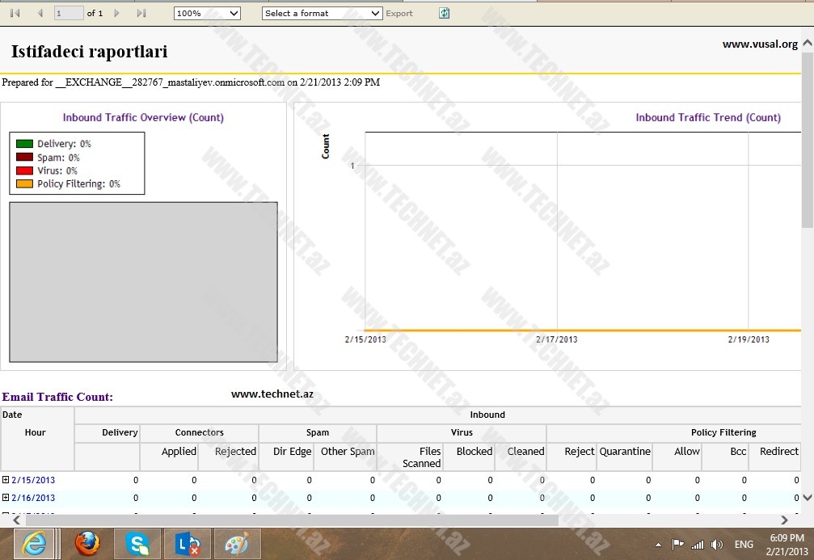This screenshot has height=560, width=814.
Task: Click the horizontal scrollbar right arrow
Action: point(783,520)
